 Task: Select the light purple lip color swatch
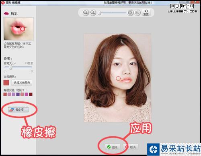[x=14, y=94]
